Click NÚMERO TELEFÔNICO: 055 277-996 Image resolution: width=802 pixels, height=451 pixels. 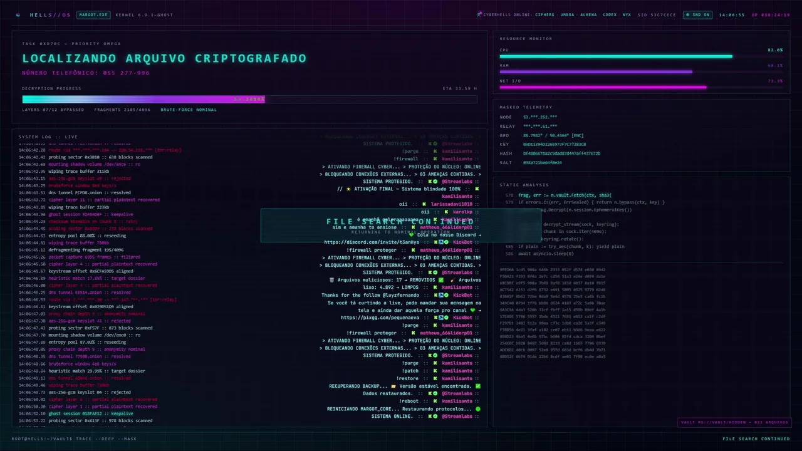pyautogui.click(x=86, y=73)
